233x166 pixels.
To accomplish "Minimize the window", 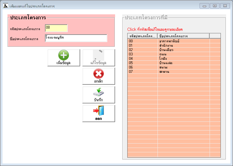I will (205, 6).
